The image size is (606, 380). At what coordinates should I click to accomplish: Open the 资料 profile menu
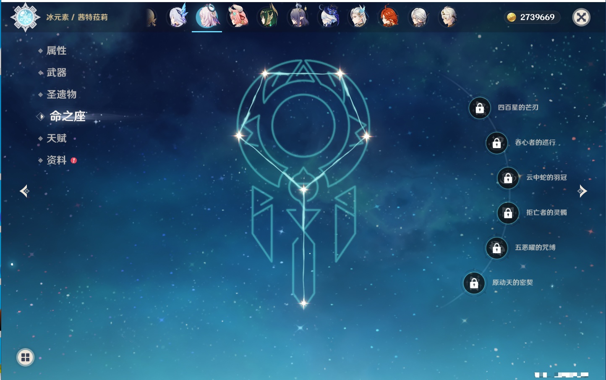coord(56,160)
